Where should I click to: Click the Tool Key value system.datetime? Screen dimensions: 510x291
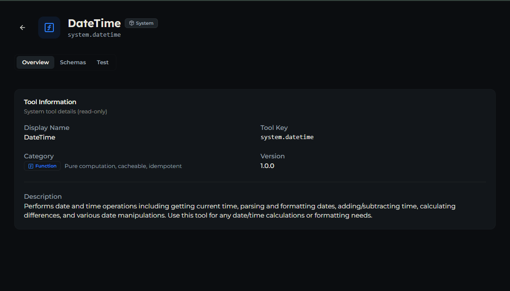pos(287,137)
